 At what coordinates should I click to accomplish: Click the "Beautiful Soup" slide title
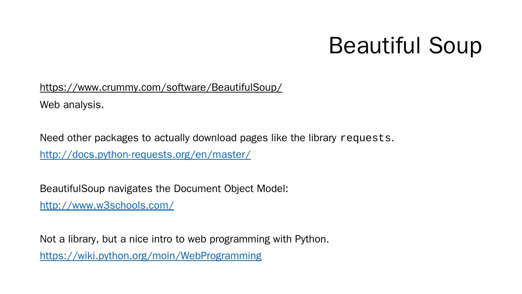pyautogui.click(x=405, y=46)
